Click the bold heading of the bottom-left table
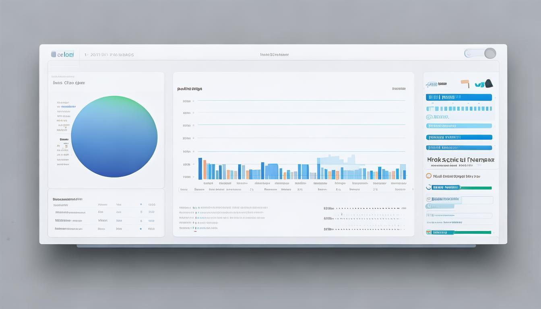 pos(68,199)
